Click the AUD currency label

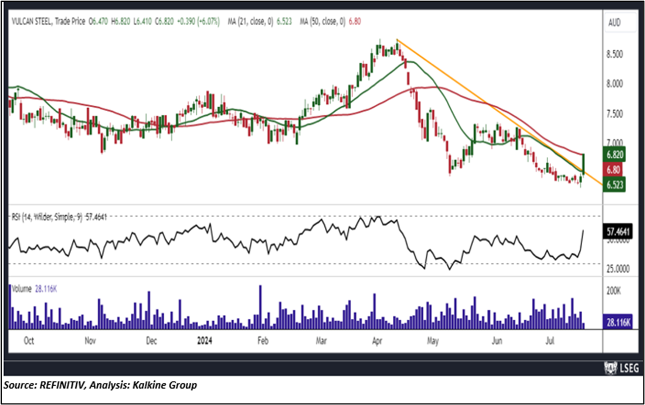pos(614,23)
